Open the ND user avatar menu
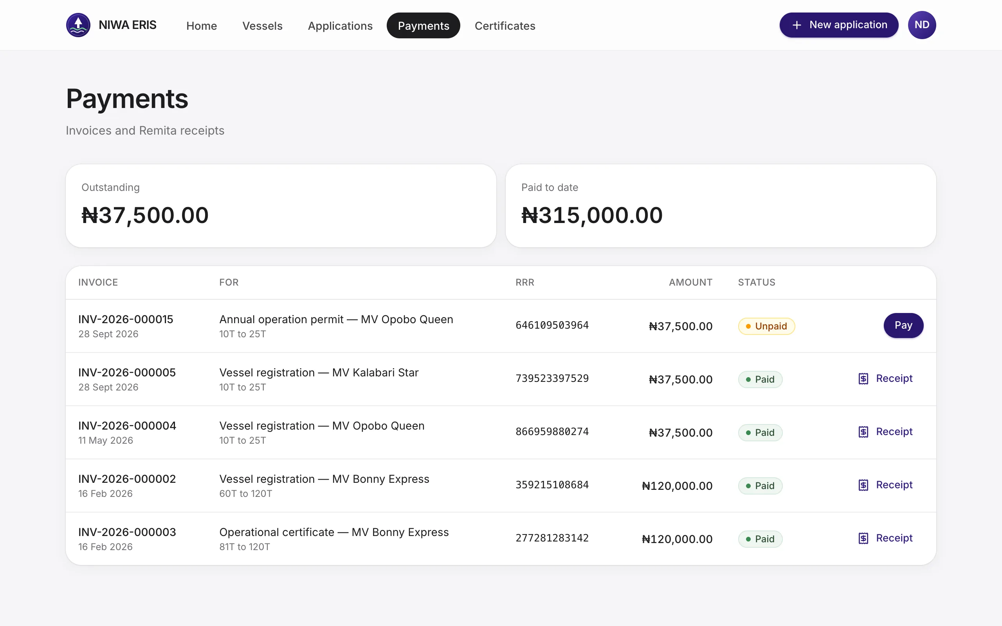The height and width of the screenshot is (626, 1002). (922, 25)
